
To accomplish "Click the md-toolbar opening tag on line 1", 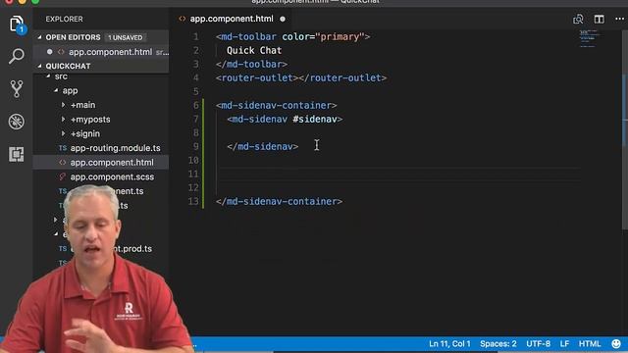I will pos(292,37).
